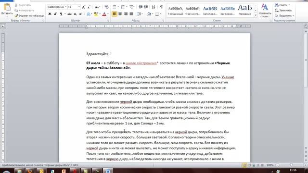The height and width of the screenshot is (173, 308).
Task: Decrease font size with the shrink font icon
Action: pos(89,7)
